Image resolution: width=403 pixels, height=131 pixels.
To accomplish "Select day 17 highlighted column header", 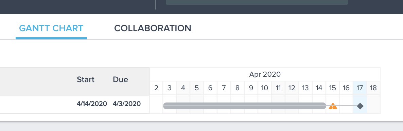I will pos(360,88).
